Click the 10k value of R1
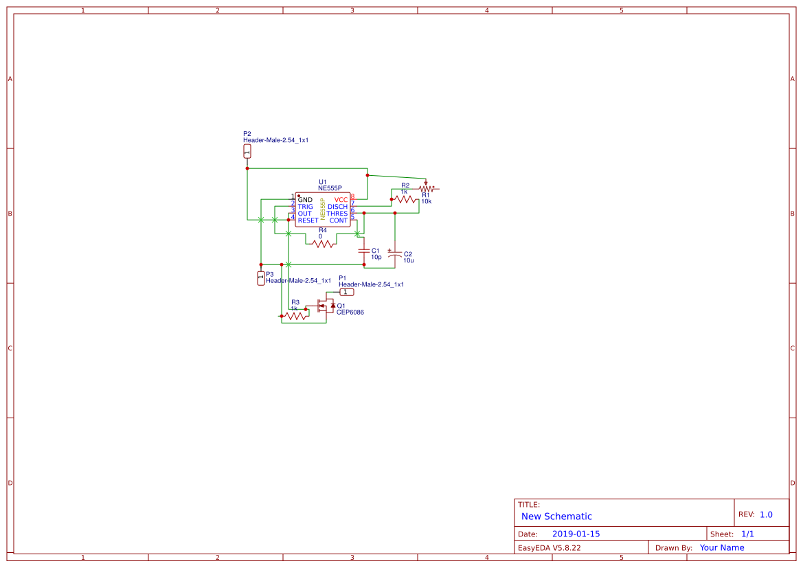Image resolution: width=803 pixels, height=568 pixels. pos(427,201)
